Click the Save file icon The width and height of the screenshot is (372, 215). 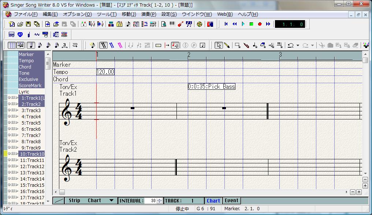coord(28,24)
